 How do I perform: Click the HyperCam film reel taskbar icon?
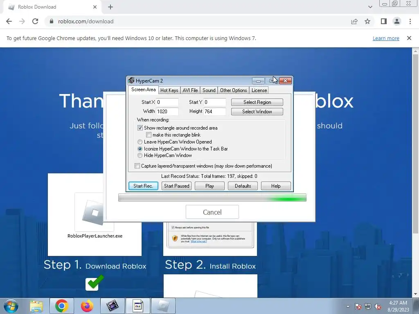[x=113, y=306]
